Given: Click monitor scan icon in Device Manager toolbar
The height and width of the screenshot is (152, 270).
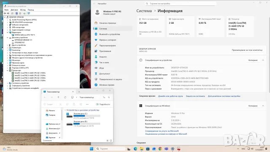Looking at the screenshot, I should [x=29, y=13].
